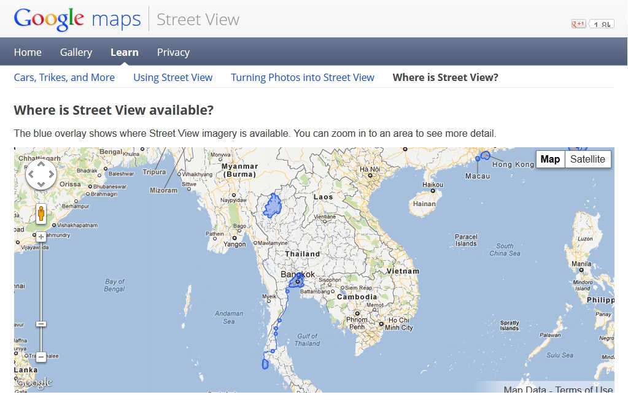628x400 pixels.
Task: Click the Sulu Sea label
Action: 560,355
